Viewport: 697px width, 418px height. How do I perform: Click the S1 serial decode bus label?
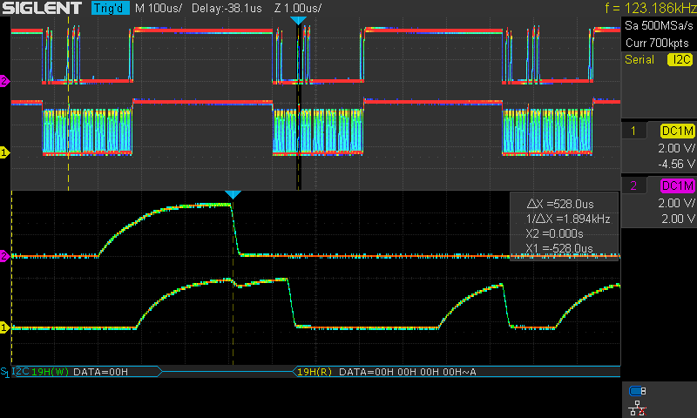pos(4,373)
